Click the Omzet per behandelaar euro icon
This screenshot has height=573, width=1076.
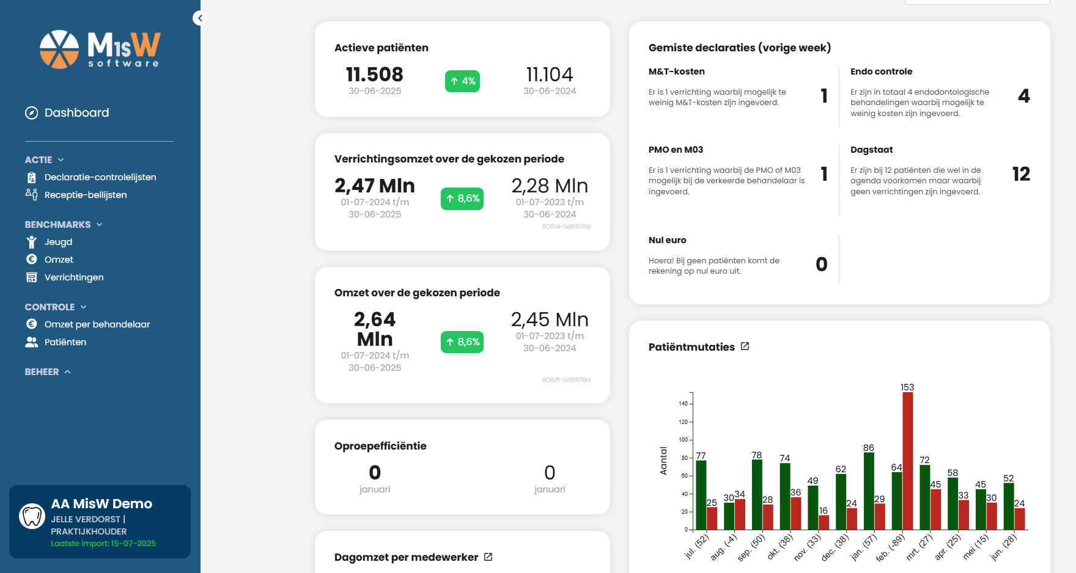pos(31,324)
